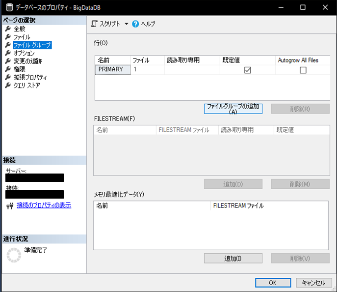
Task: Click FILESTREAM ファイル header in メモリ最適化データ grid
Action: [x=269, y=205]
